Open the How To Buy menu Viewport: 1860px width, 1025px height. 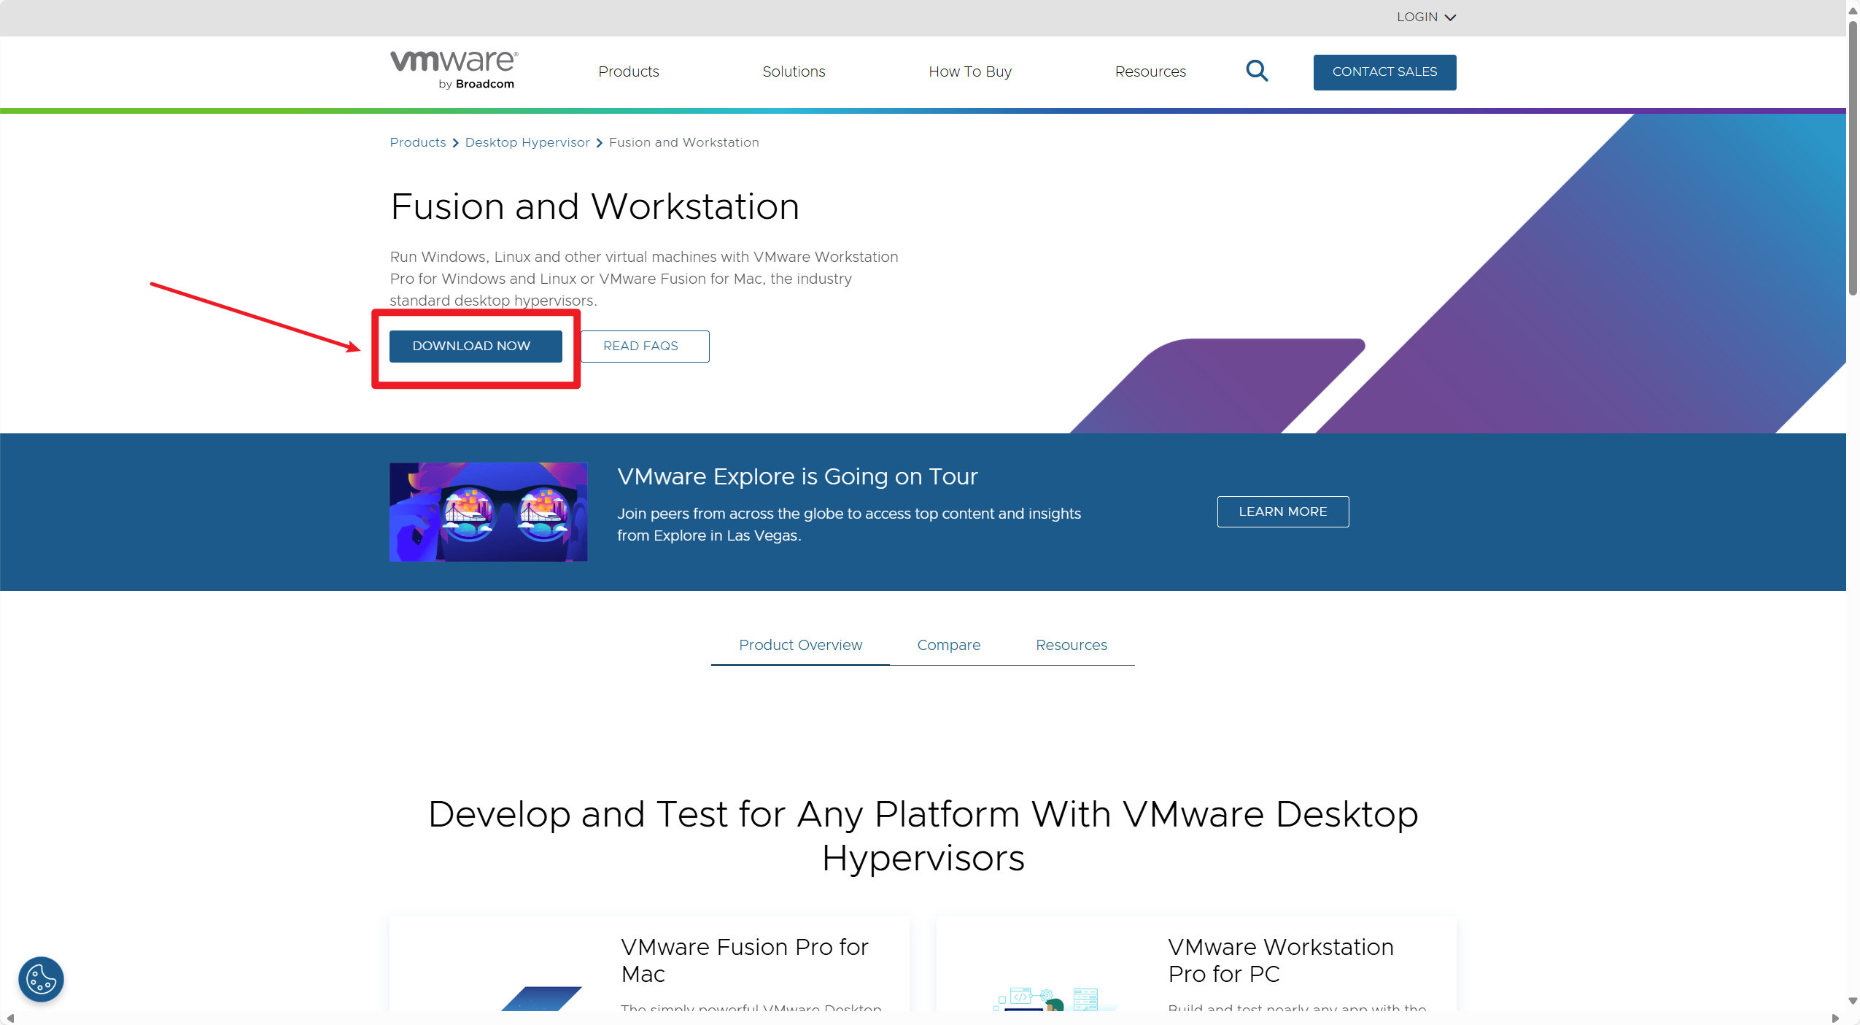pos(969,71)
